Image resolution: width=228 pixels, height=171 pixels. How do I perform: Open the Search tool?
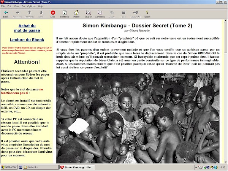[x=88, y=14]
